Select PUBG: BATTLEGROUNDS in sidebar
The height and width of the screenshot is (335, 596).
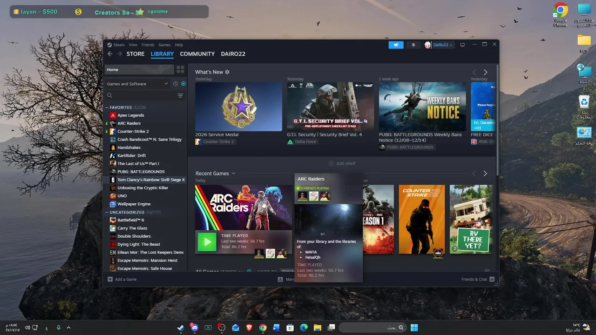click(x=141, y=172)
